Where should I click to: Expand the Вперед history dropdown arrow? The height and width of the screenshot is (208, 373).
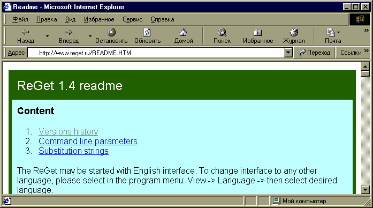[x=90, y=36]
